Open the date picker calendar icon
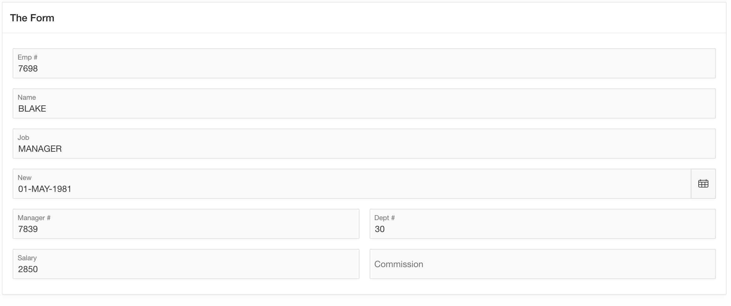Viewport: 731px width, 306px height. pyautogui.click(x=703, y=184)
